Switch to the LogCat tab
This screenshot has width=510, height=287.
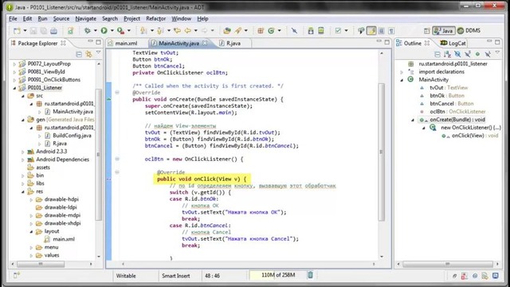453,43
